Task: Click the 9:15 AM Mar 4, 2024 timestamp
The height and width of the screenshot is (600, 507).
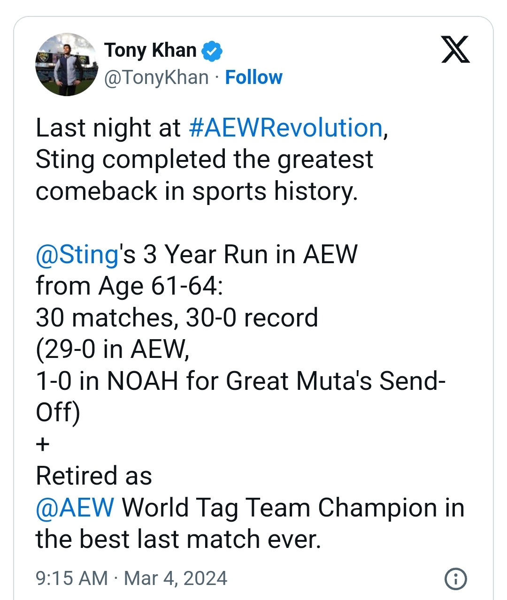Action: [131, 578]
